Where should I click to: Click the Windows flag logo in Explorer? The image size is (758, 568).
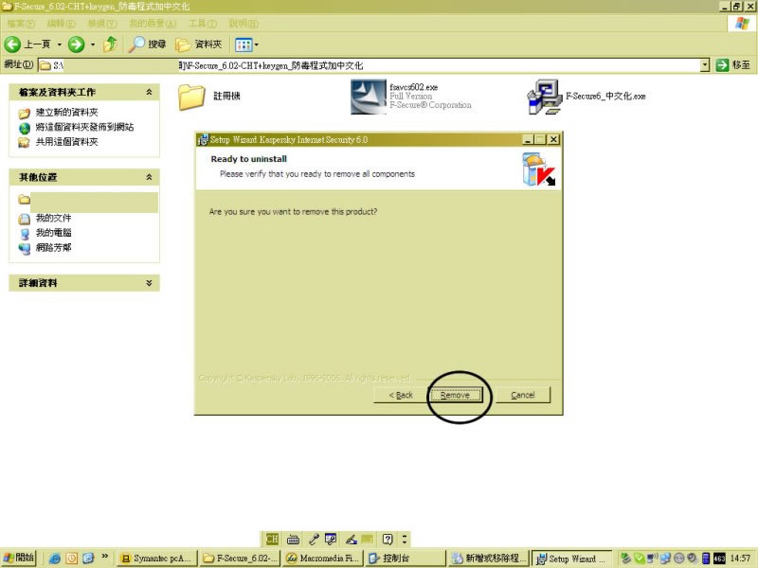pyautogui.click(x=742, y=23)
